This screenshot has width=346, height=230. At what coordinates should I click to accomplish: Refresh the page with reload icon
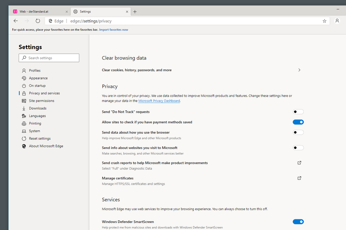[x=38, y=21]
